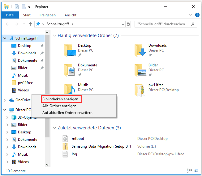Expand 3D-Objekte under Dieser PC
This screenshot has height=176, width=202.
click(7, 117)
